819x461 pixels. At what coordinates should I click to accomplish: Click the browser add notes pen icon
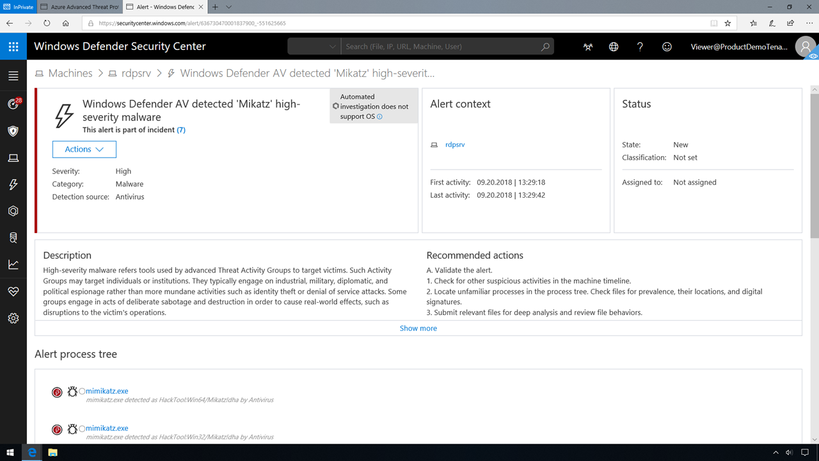[772, 23]
